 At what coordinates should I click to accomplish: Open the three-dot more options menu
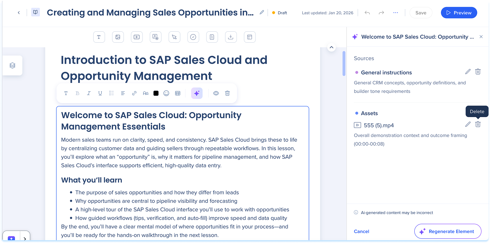(x=395, y=13)
